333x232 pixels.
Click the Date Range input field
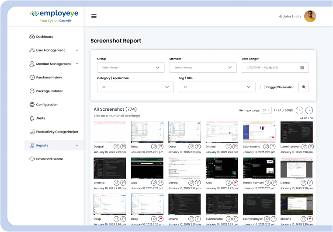click(270, 67)
